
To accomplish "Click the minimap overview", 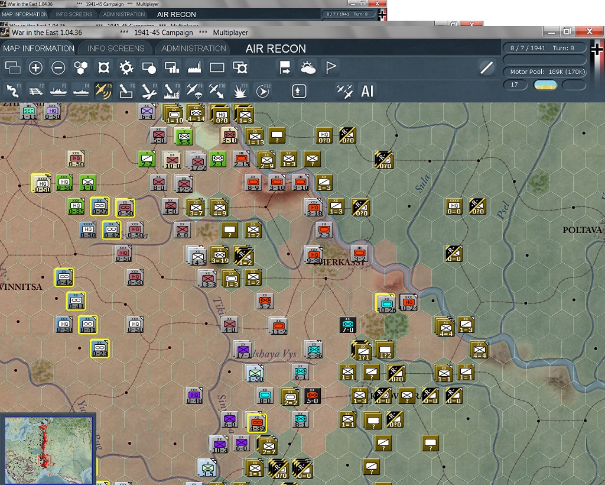I will 48,450.
